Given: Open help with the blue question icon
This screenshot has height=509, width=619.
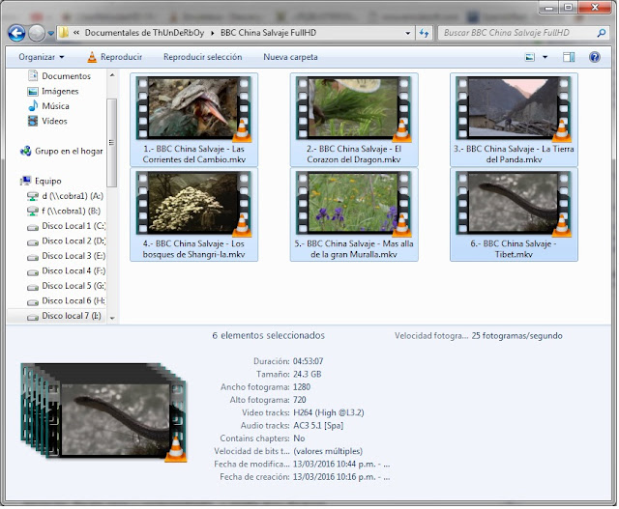Looking at the screenshot, I should 595,57.
